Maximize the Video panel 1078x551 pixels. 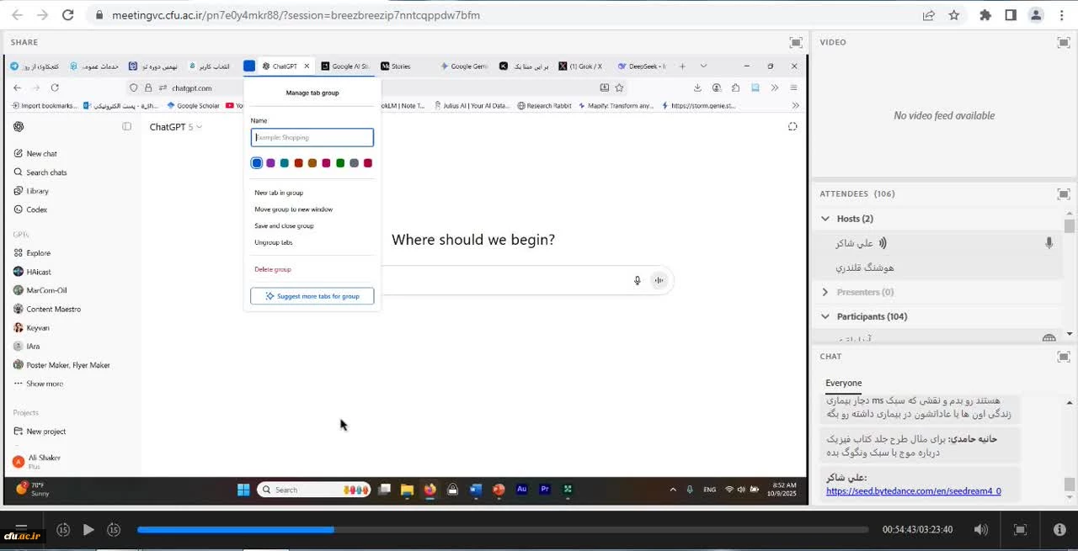1063,42
